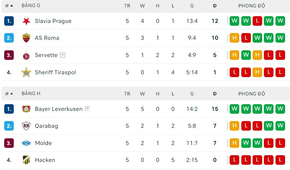Image resolution: width=290 pixels, height=170 pixels.
Task: Open the Slavia Prague team name link
Action: (53, 21)
